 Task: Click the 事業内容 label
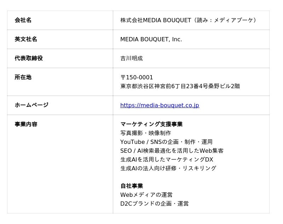click(x=26, y=124)
